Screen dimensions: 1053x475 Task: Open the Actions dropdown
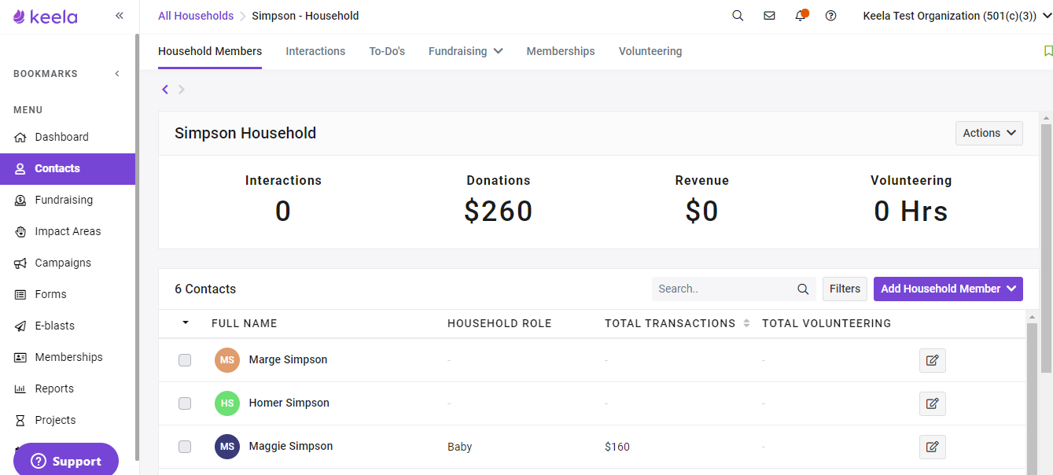(989, 133)
